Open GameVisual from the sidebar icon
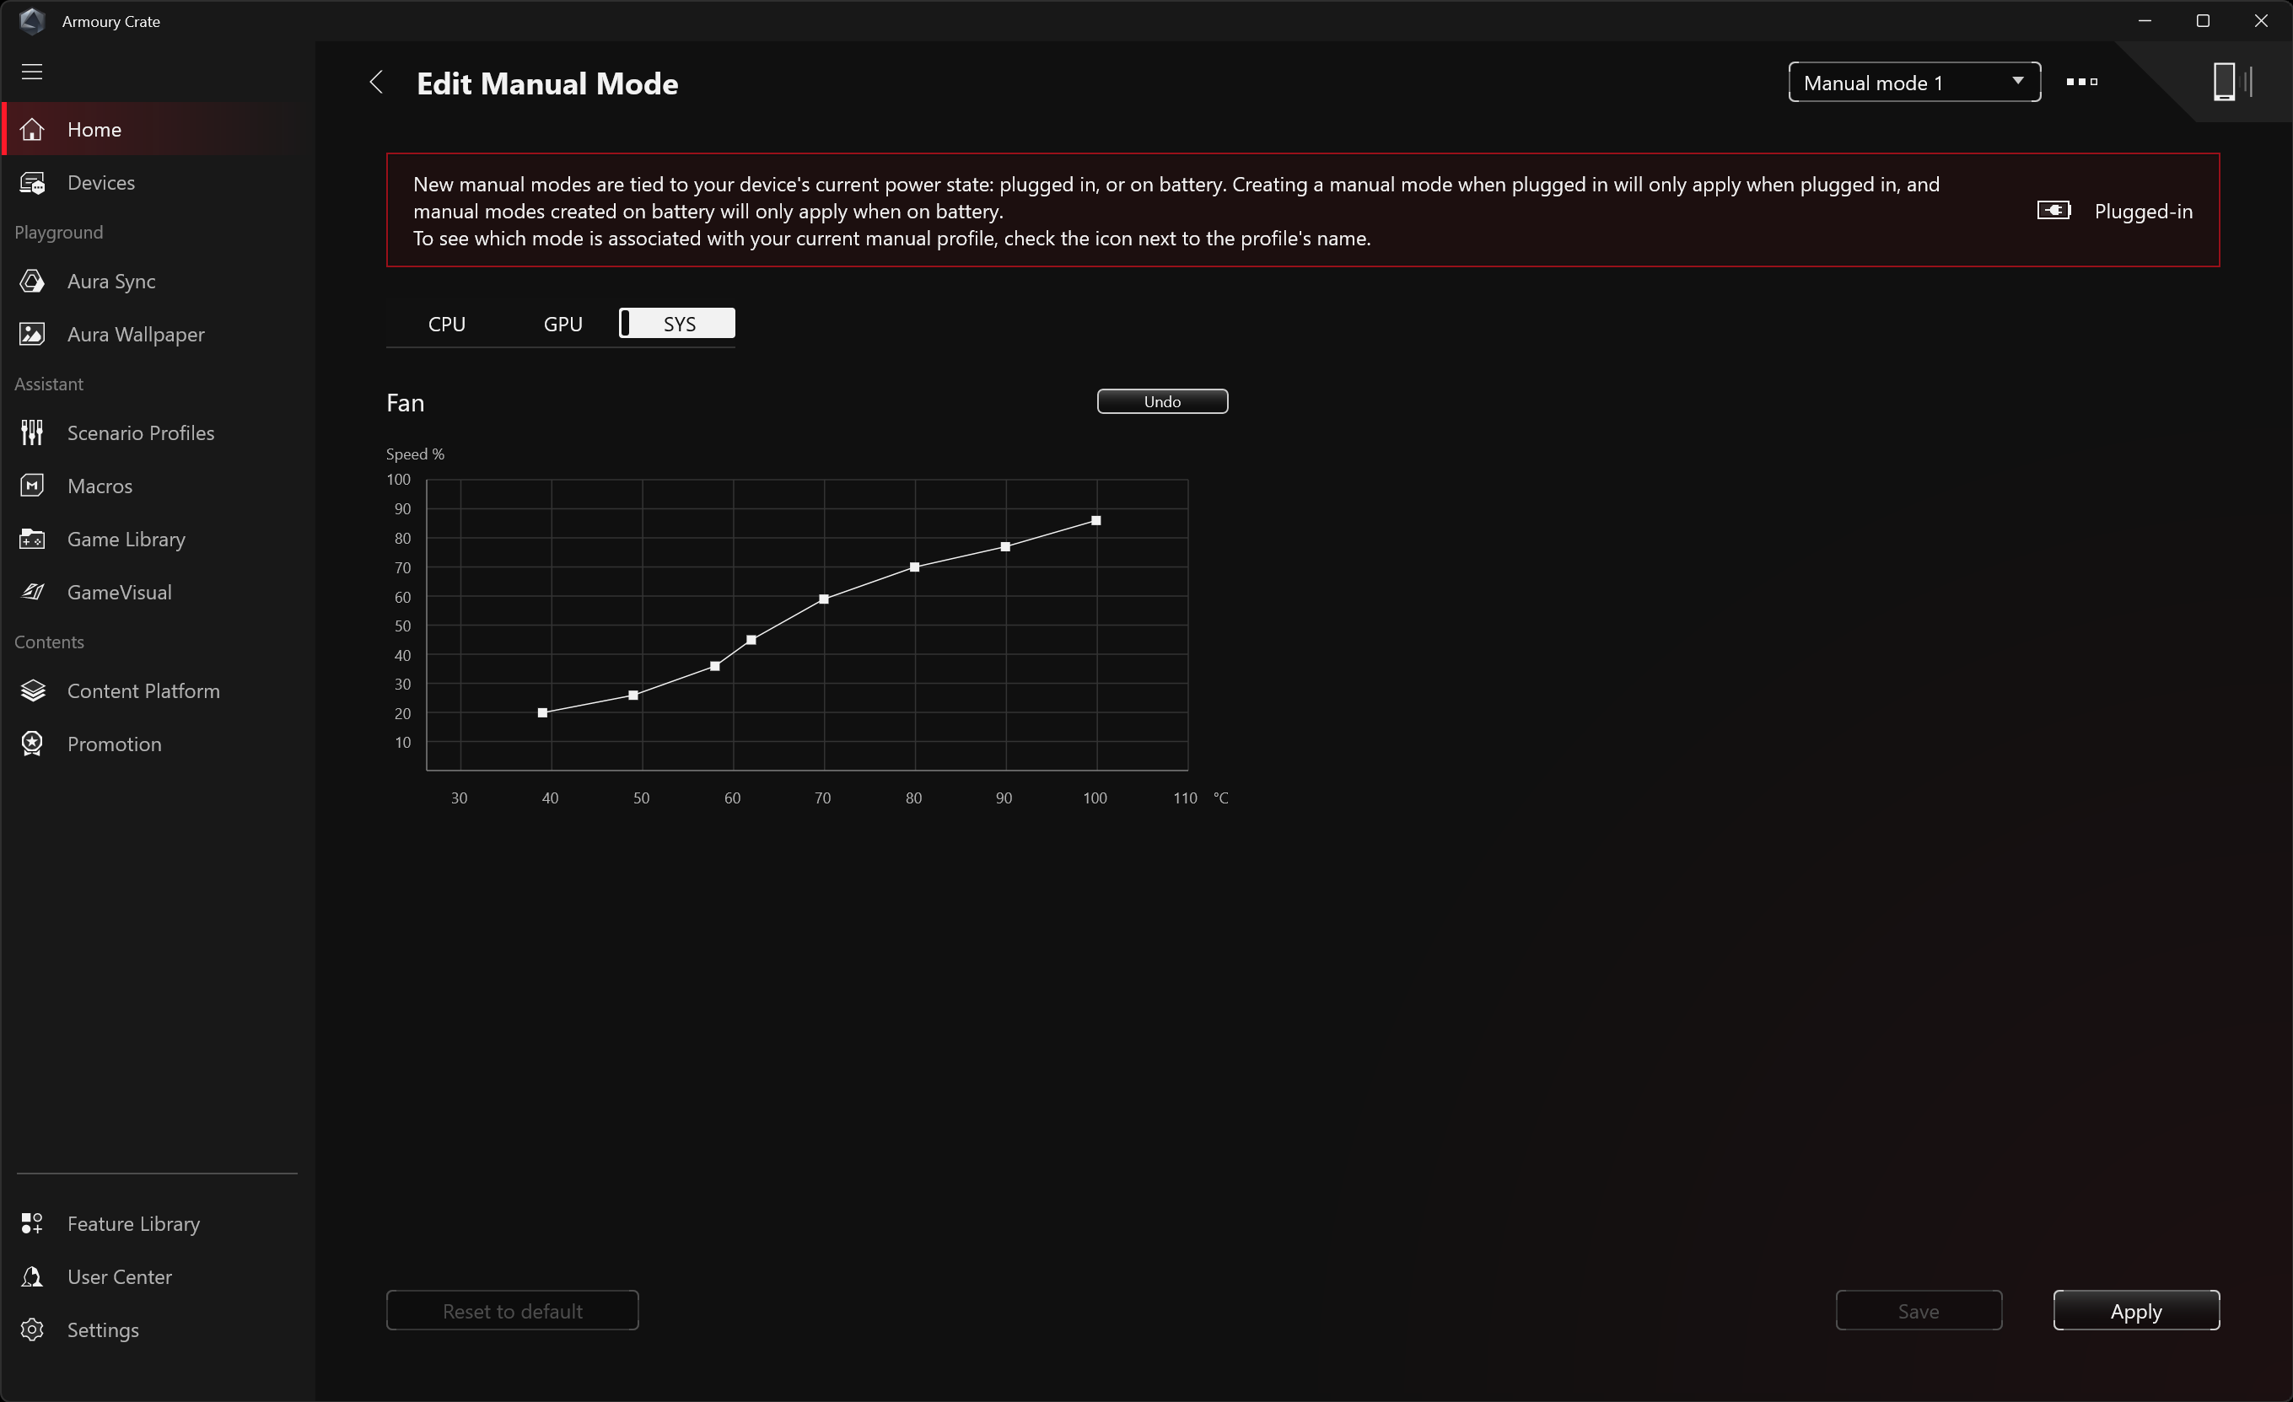Image resolution: width=2293 pixels, height=1402 pixels. [33, 592]
